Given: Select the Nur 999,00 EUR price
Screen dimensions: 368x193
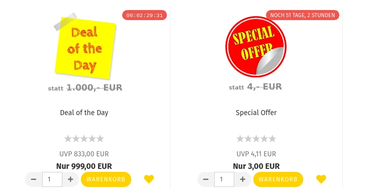Looking at the screenshot, I should [x=84, y=166].
